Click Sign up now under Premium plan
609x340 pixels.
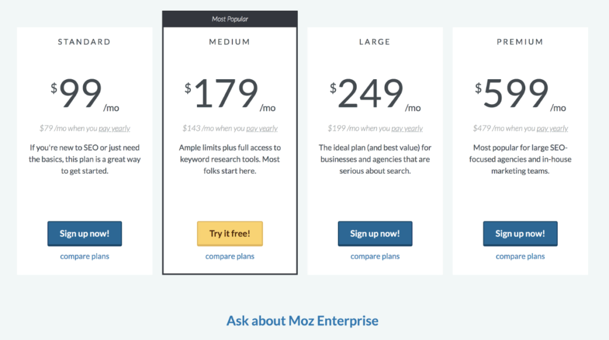pos(520,233)
